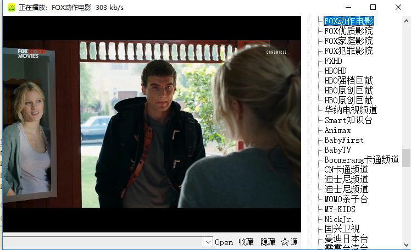Switch to FOX家庭影院 channel

point(348,41)
